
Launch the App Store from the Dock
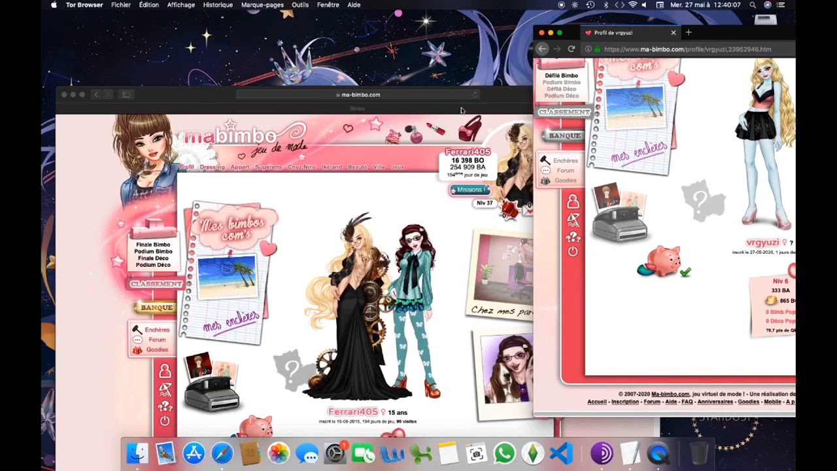194,453
